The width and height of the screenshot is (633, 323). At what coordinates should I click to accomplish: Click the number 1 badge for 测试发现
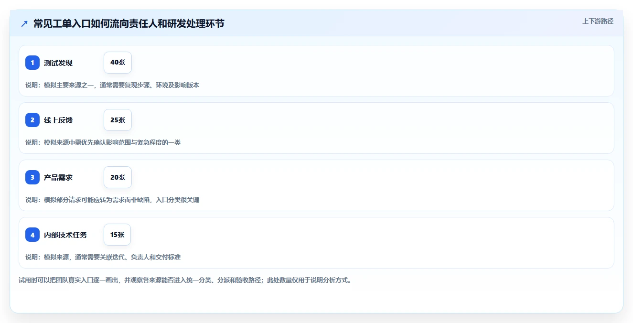pyautogui.click(x=32, y=63)
